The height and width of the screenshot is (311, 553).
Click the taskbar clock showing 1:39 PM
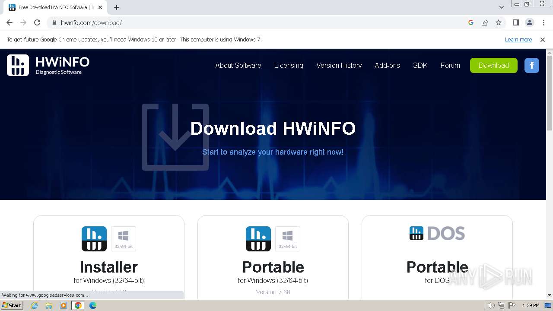point(531,305)
